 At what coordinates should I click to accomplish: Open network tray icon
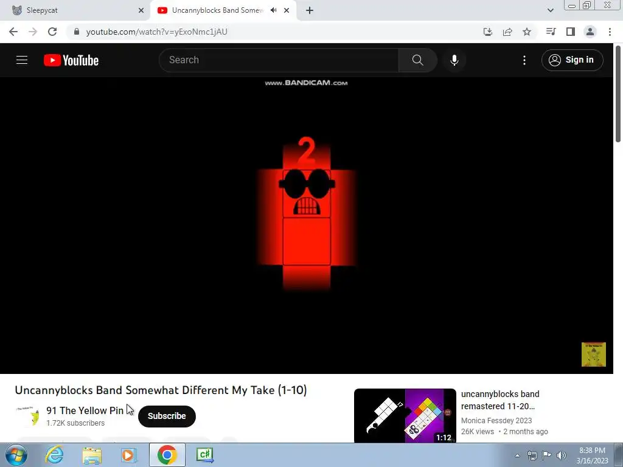tap(532, 455)
